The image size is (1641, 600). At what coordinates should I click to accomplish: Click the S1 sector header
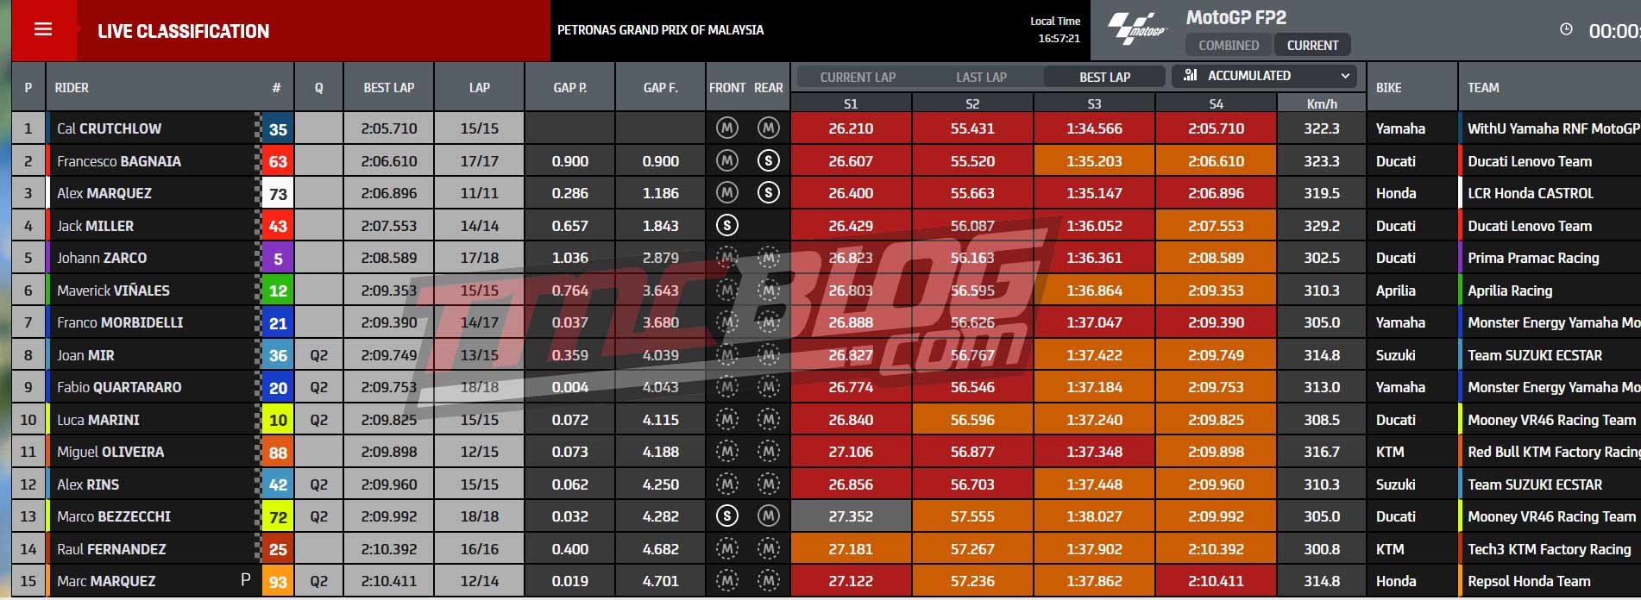click(851, 103)
